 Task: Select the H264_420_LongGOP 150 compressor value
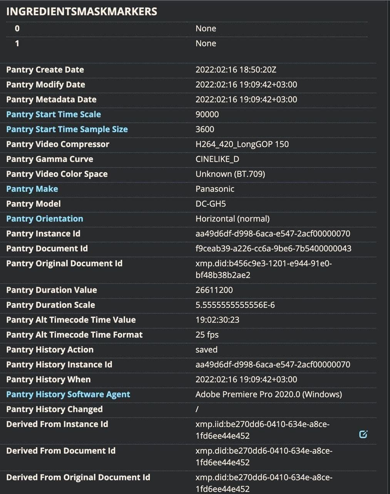(242, 144)
